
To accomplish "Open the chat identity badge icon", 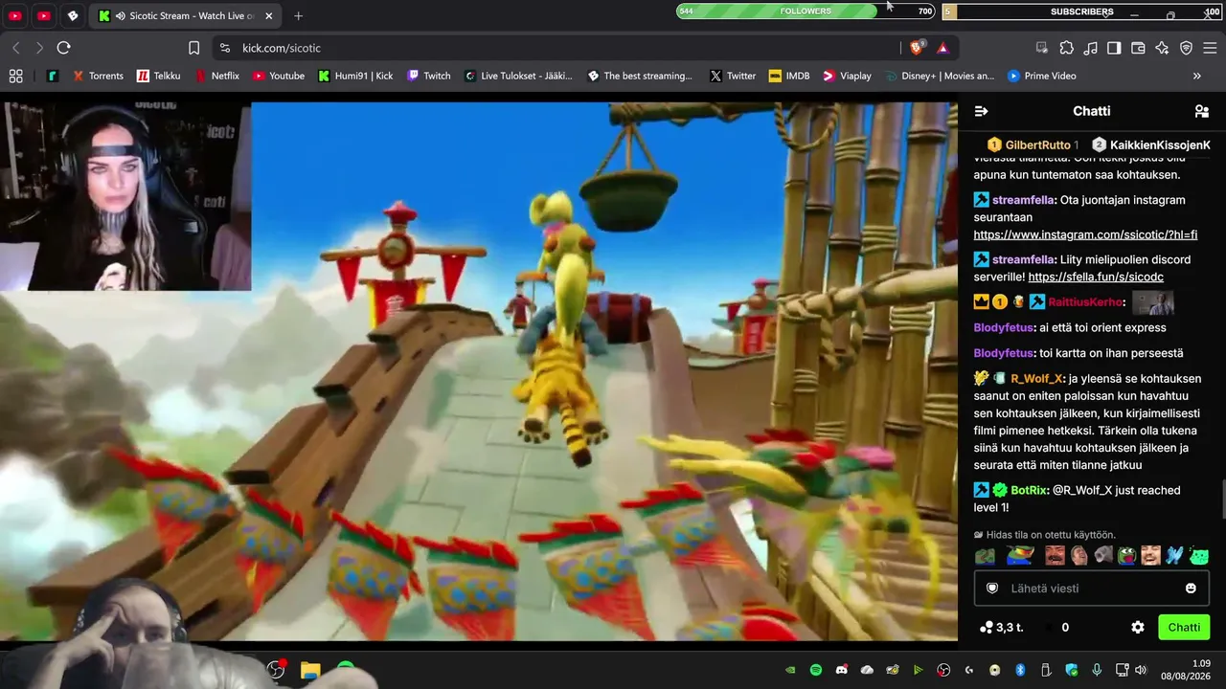I will 992,589.
